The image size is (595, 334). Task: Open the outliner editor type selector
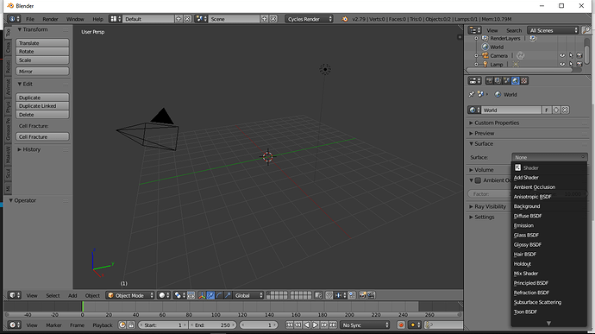474,30
